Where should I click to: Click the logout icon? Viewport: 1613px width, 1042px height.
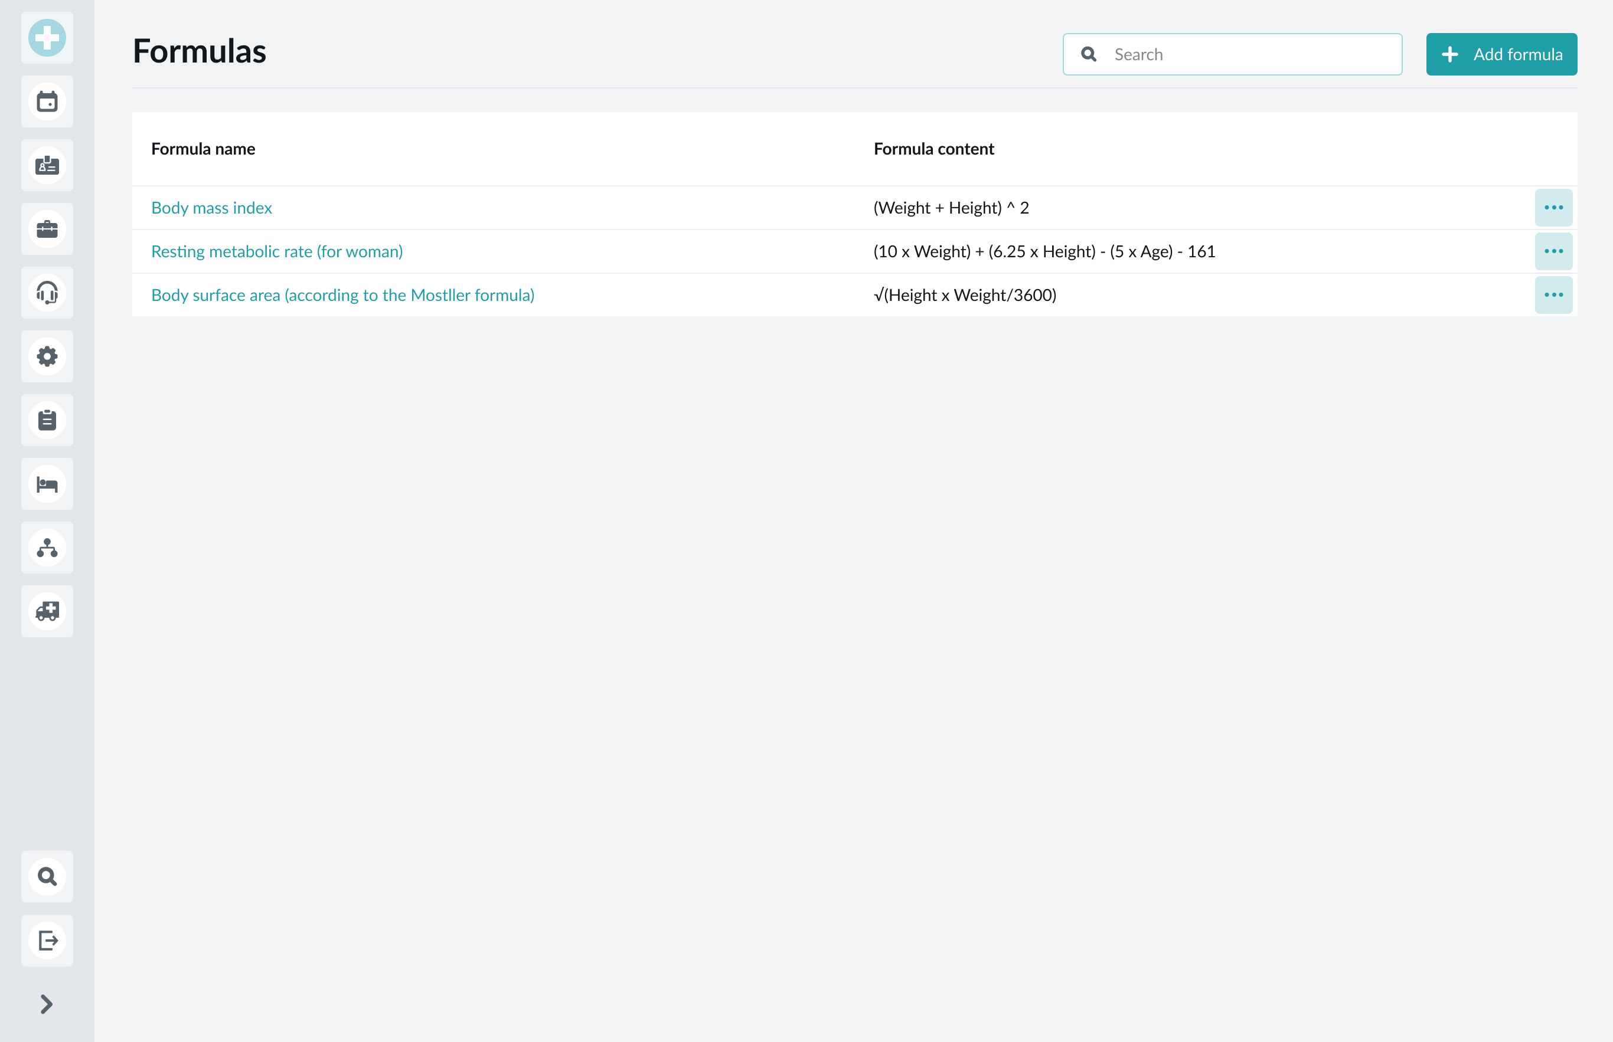tap(47, 941)
